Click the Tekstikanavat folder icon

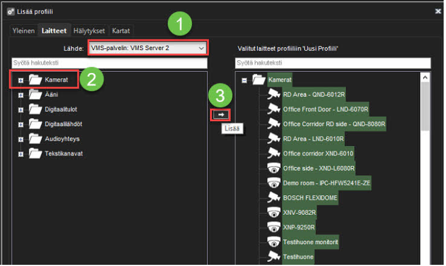[x=36, y=154]
